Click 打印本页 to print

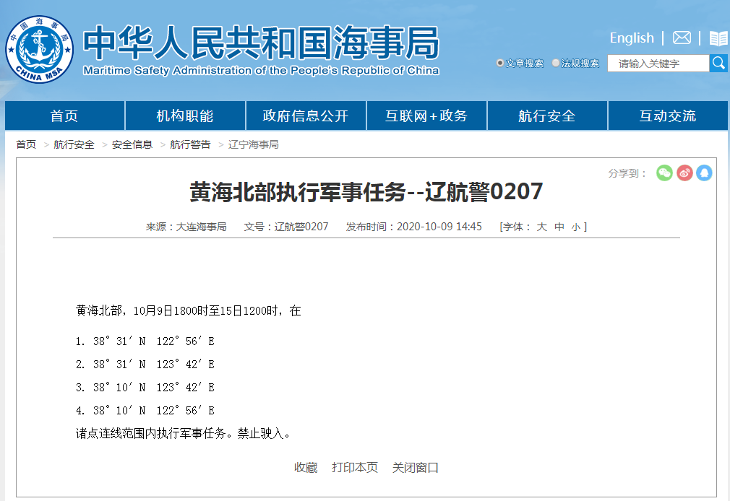click(x=355, y=468)
